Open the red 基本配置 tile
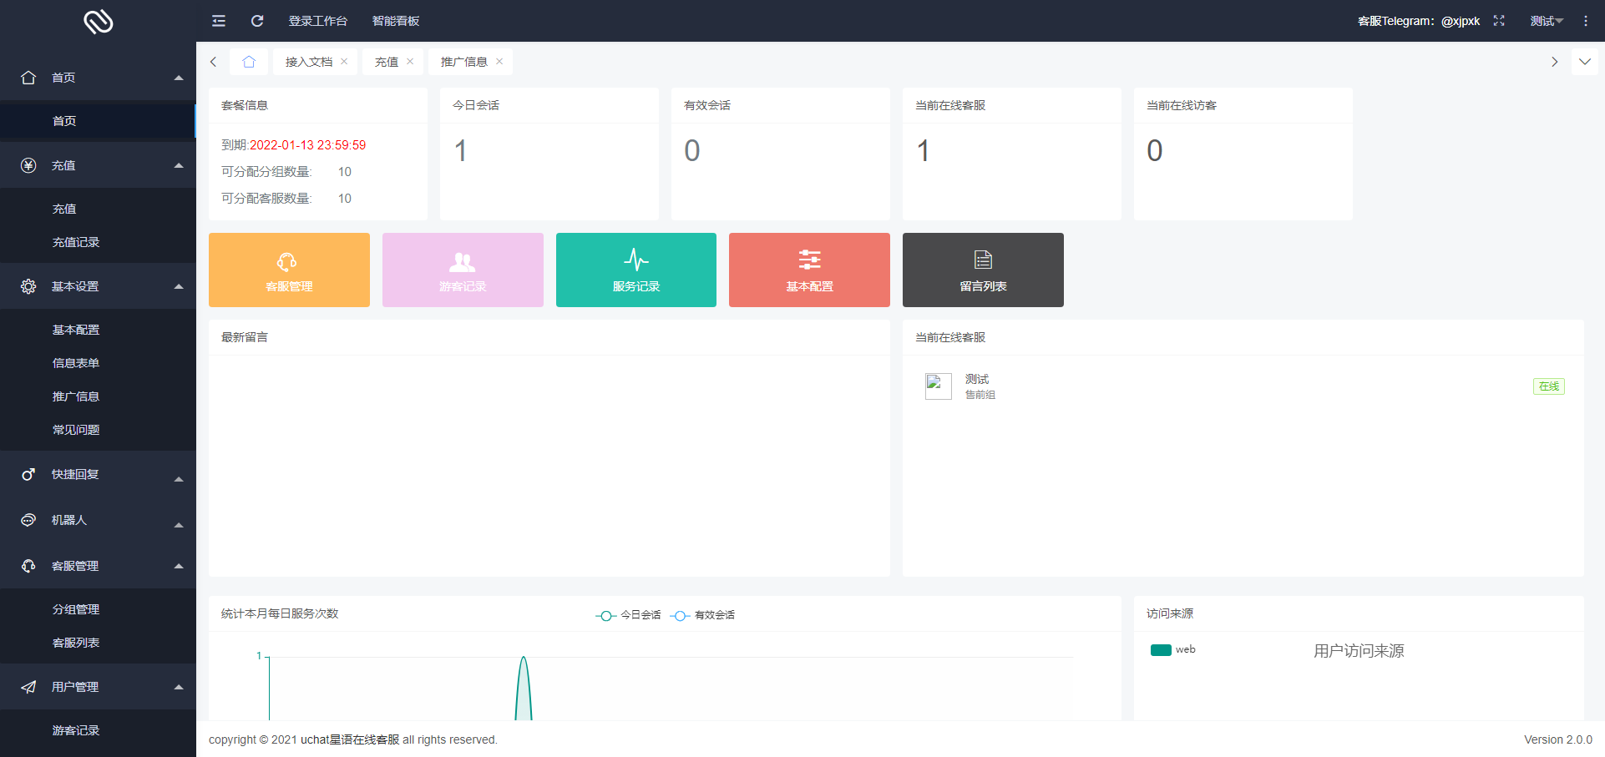 pyautogui.click(x=809, y=270)
